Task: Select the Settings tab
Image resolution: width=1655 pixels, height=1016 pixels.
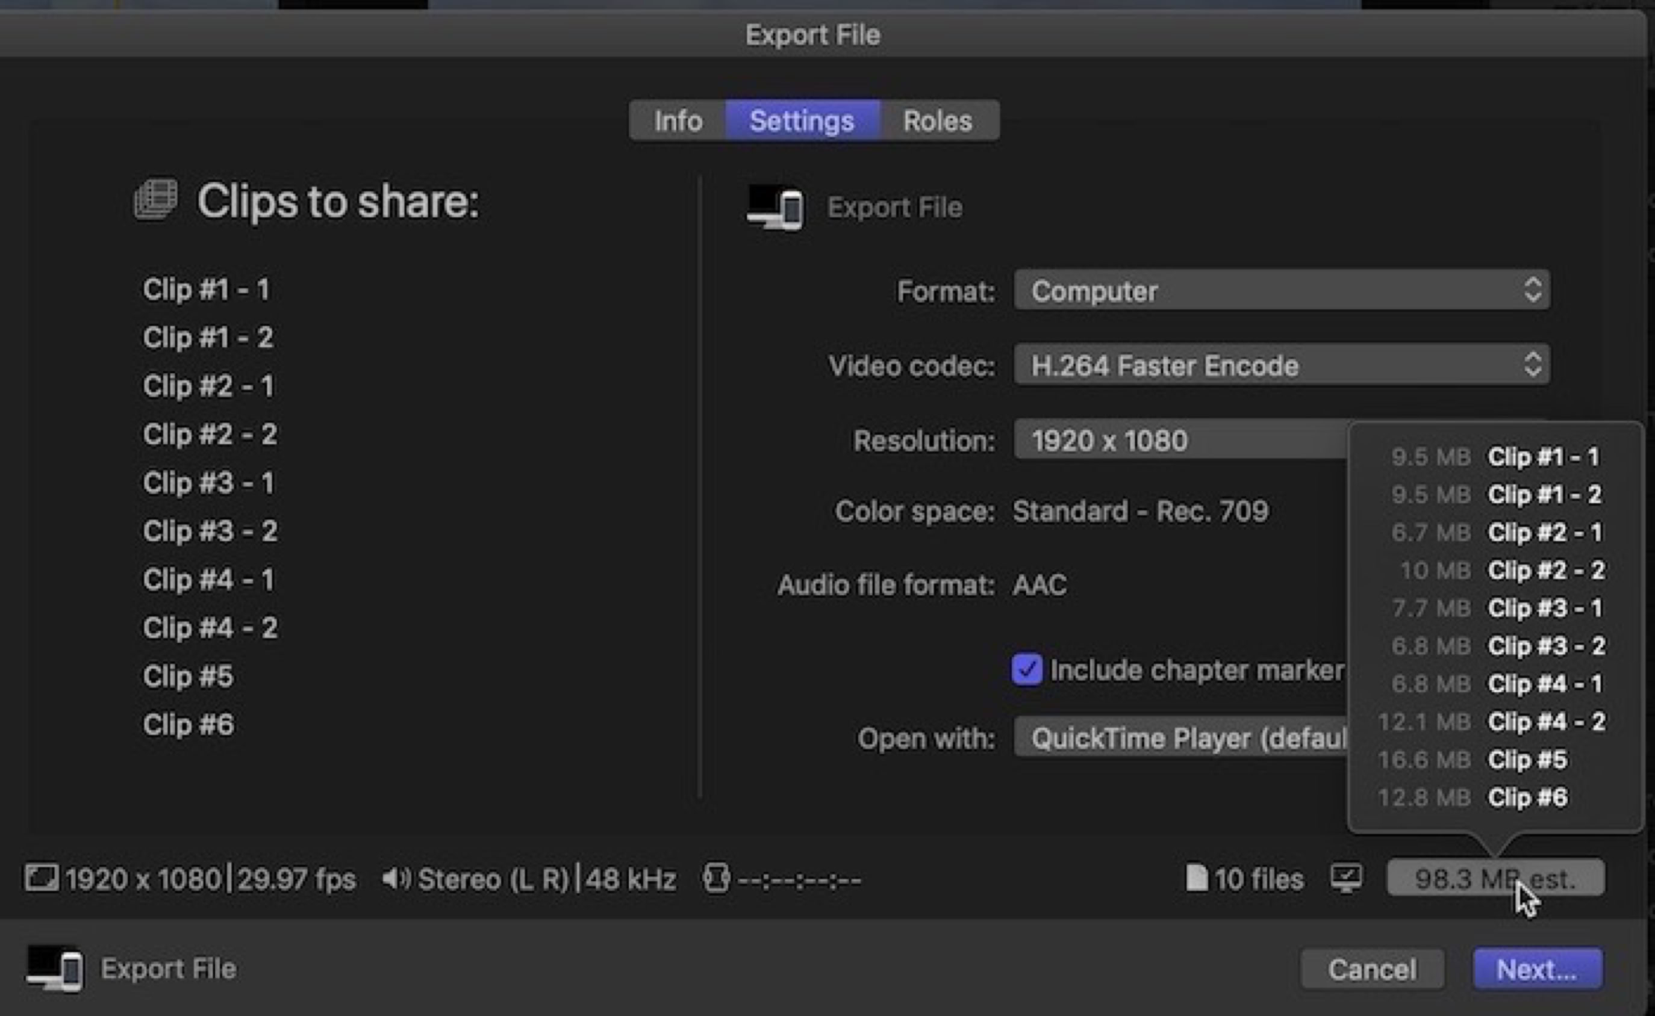Action: (801, 121)
